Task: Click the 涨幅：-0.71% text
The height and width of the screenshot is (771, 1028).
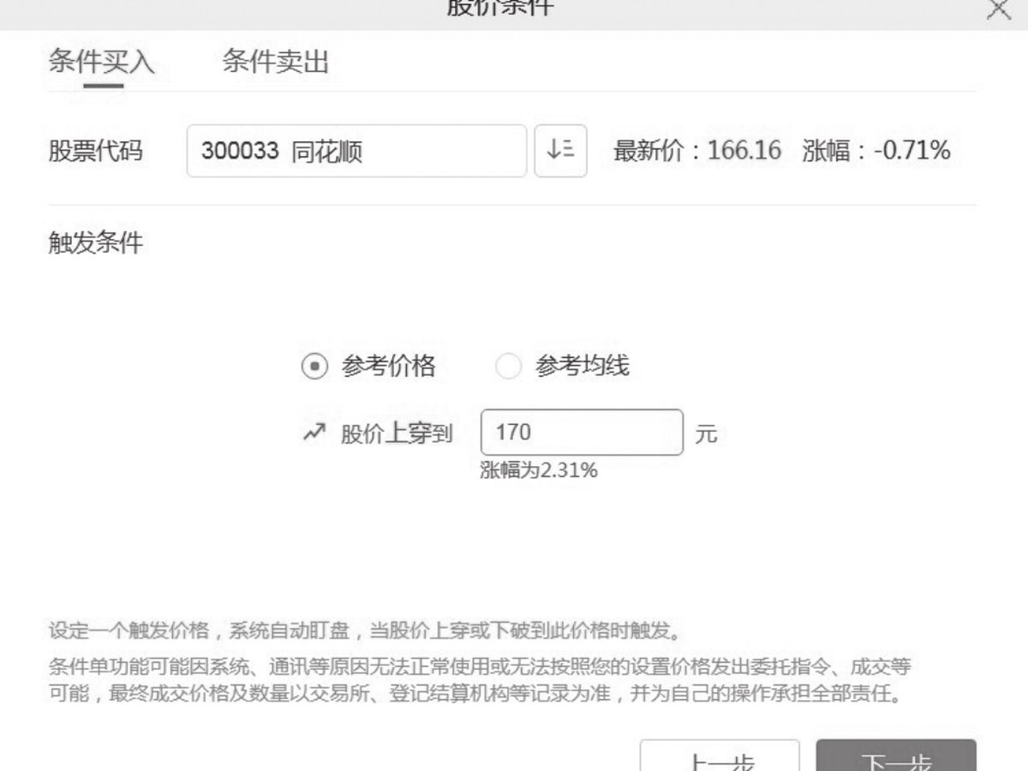Action: [x=876, y=151]
